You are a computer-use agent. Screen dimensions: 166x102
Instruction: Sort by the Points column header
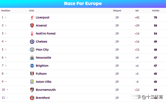pyautogui.click(x=156, y=11)
